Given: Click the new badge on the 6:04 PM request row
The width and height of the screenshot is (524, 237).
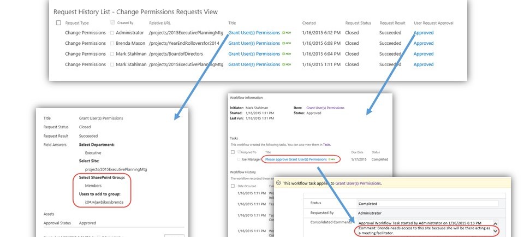Looking at the screenshot, I should (x=287, y=54).
